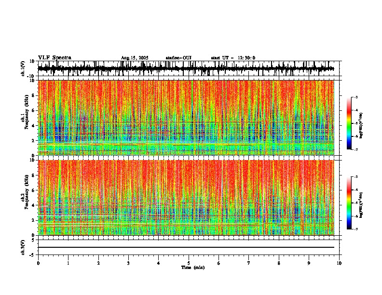The height and width of the screenshot is (295, 382).
Task: Click the 'VLF Spectra' title
Action: click(55, 58)
